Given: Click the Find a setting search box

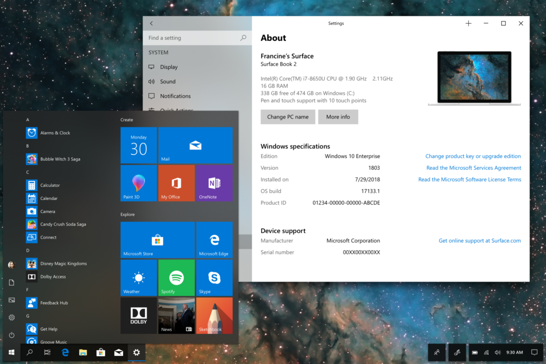Looking at the screenshot, I should (191, 38).
